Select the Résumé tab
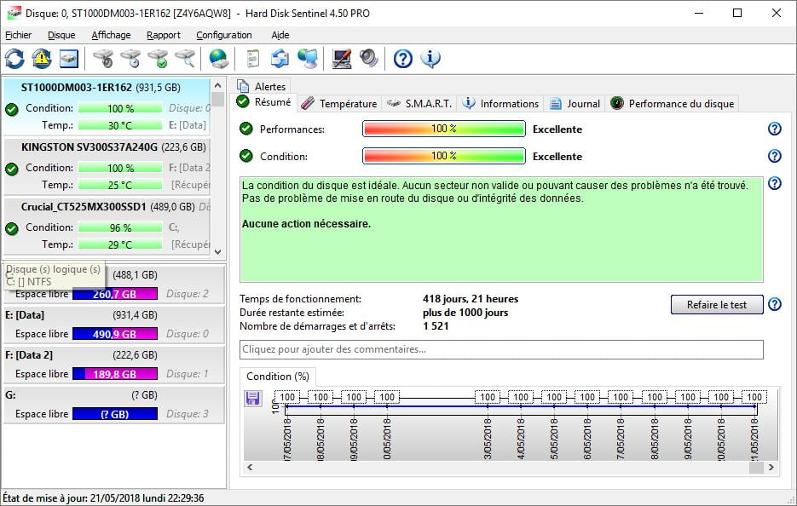This screenshot has height=506, width=797. (x=264, y=102)
